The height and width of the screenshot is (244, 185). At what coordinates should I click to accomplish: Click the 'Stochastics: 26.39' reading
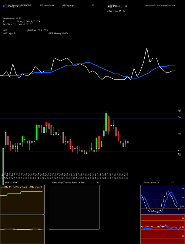click(x=12, y=18)
